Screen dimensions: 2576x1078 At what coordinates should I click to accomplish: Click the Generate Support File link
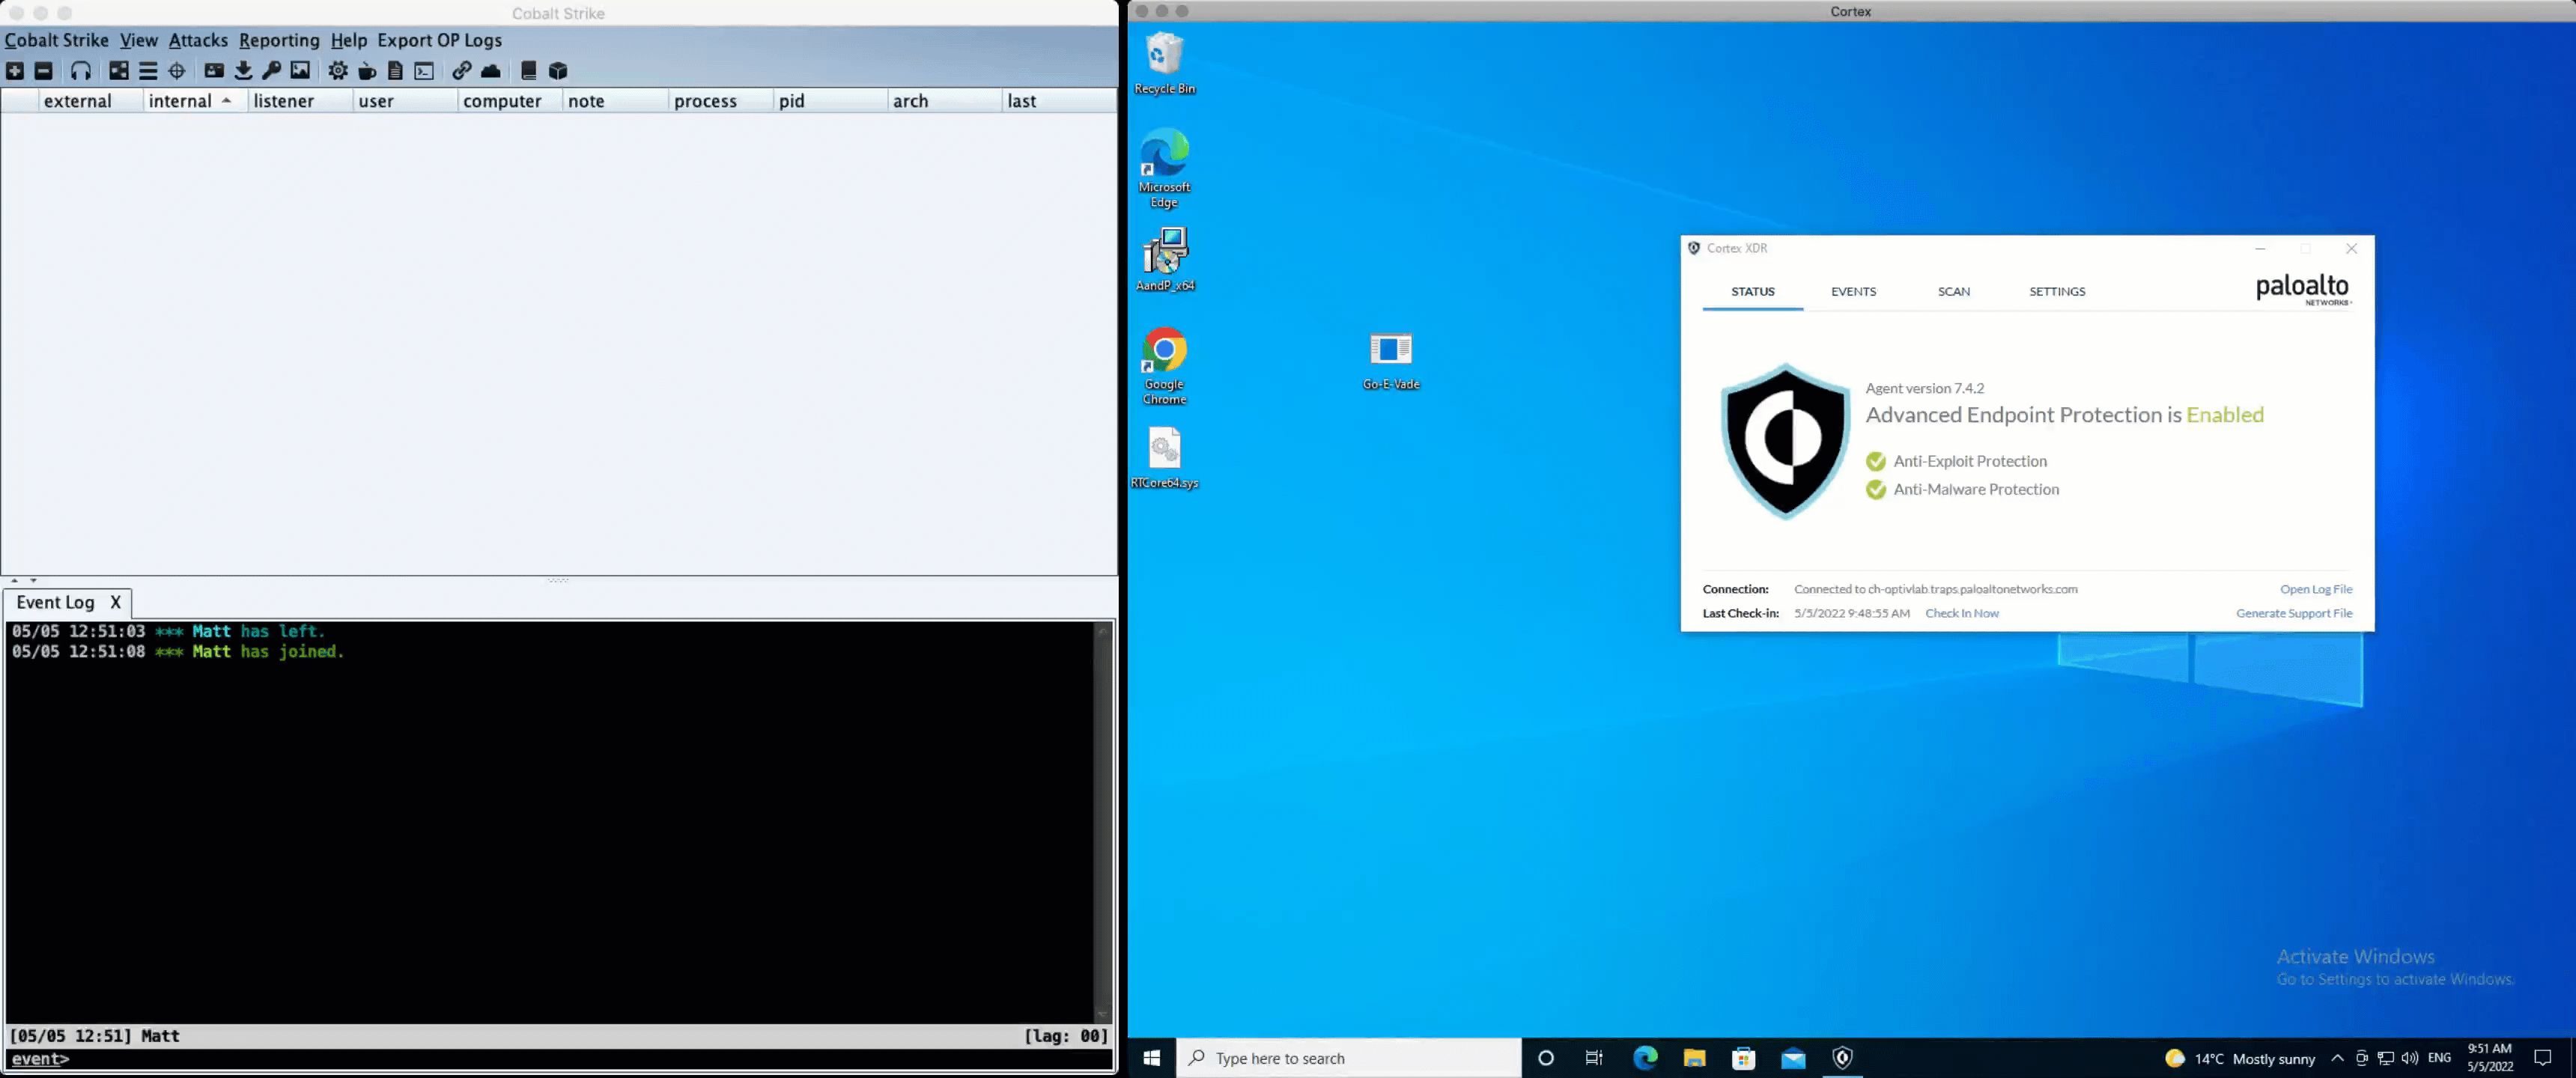2294,613
